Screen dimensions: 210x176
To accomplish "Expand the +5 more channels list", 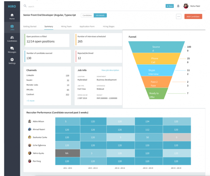I will pos(30,100).
